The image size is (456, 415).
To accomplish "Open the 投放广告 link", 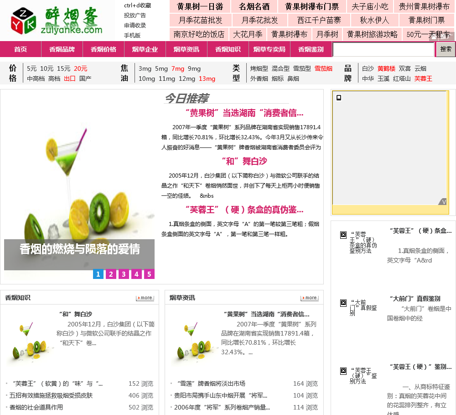I will pyautogui.click(x=135, y=16).
